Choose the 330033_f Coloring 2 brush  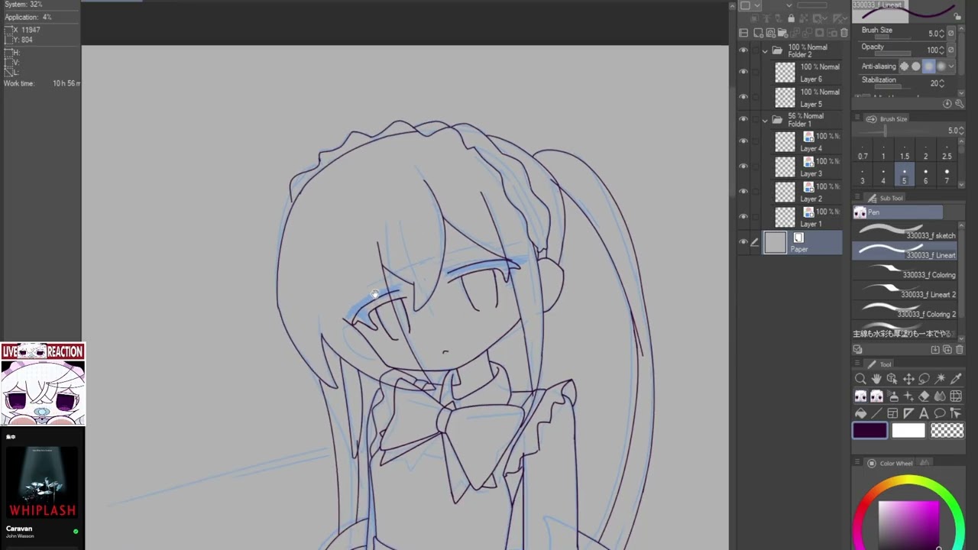click(x=904, y=311)
